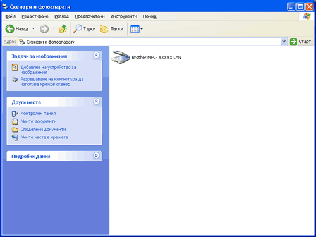Open the Инструменти menu
316x237 pixels.
coord(124,16)
